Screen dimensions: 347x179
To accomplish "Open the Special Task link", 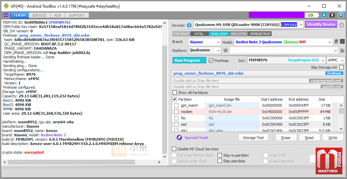I will tap(196, 138).
